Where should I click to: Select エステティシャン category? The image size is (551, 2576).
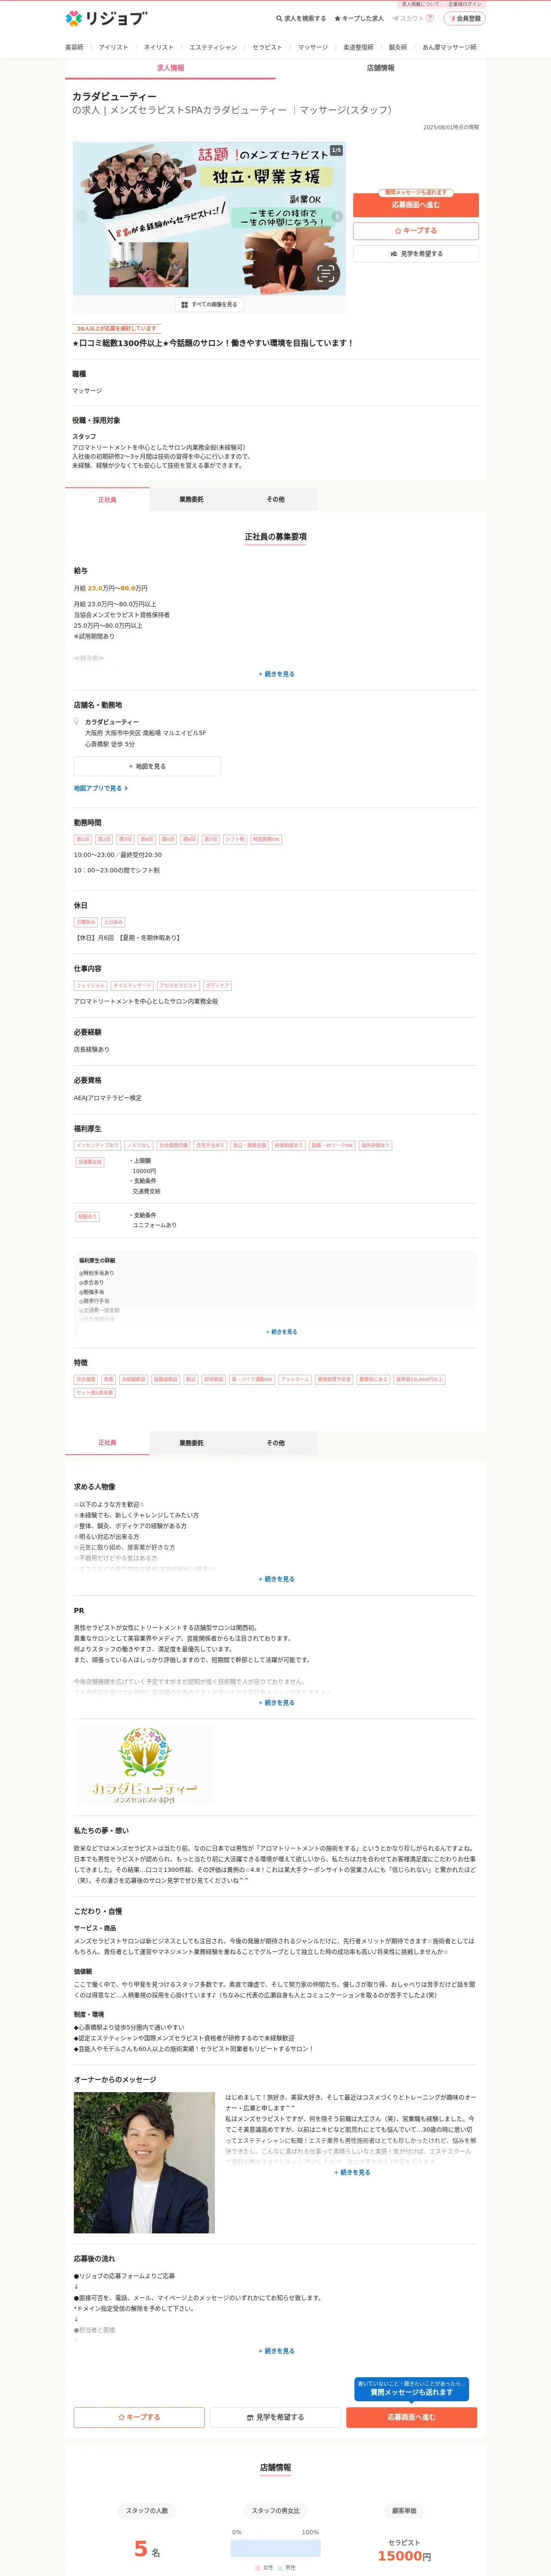click(x=213, y=47)
